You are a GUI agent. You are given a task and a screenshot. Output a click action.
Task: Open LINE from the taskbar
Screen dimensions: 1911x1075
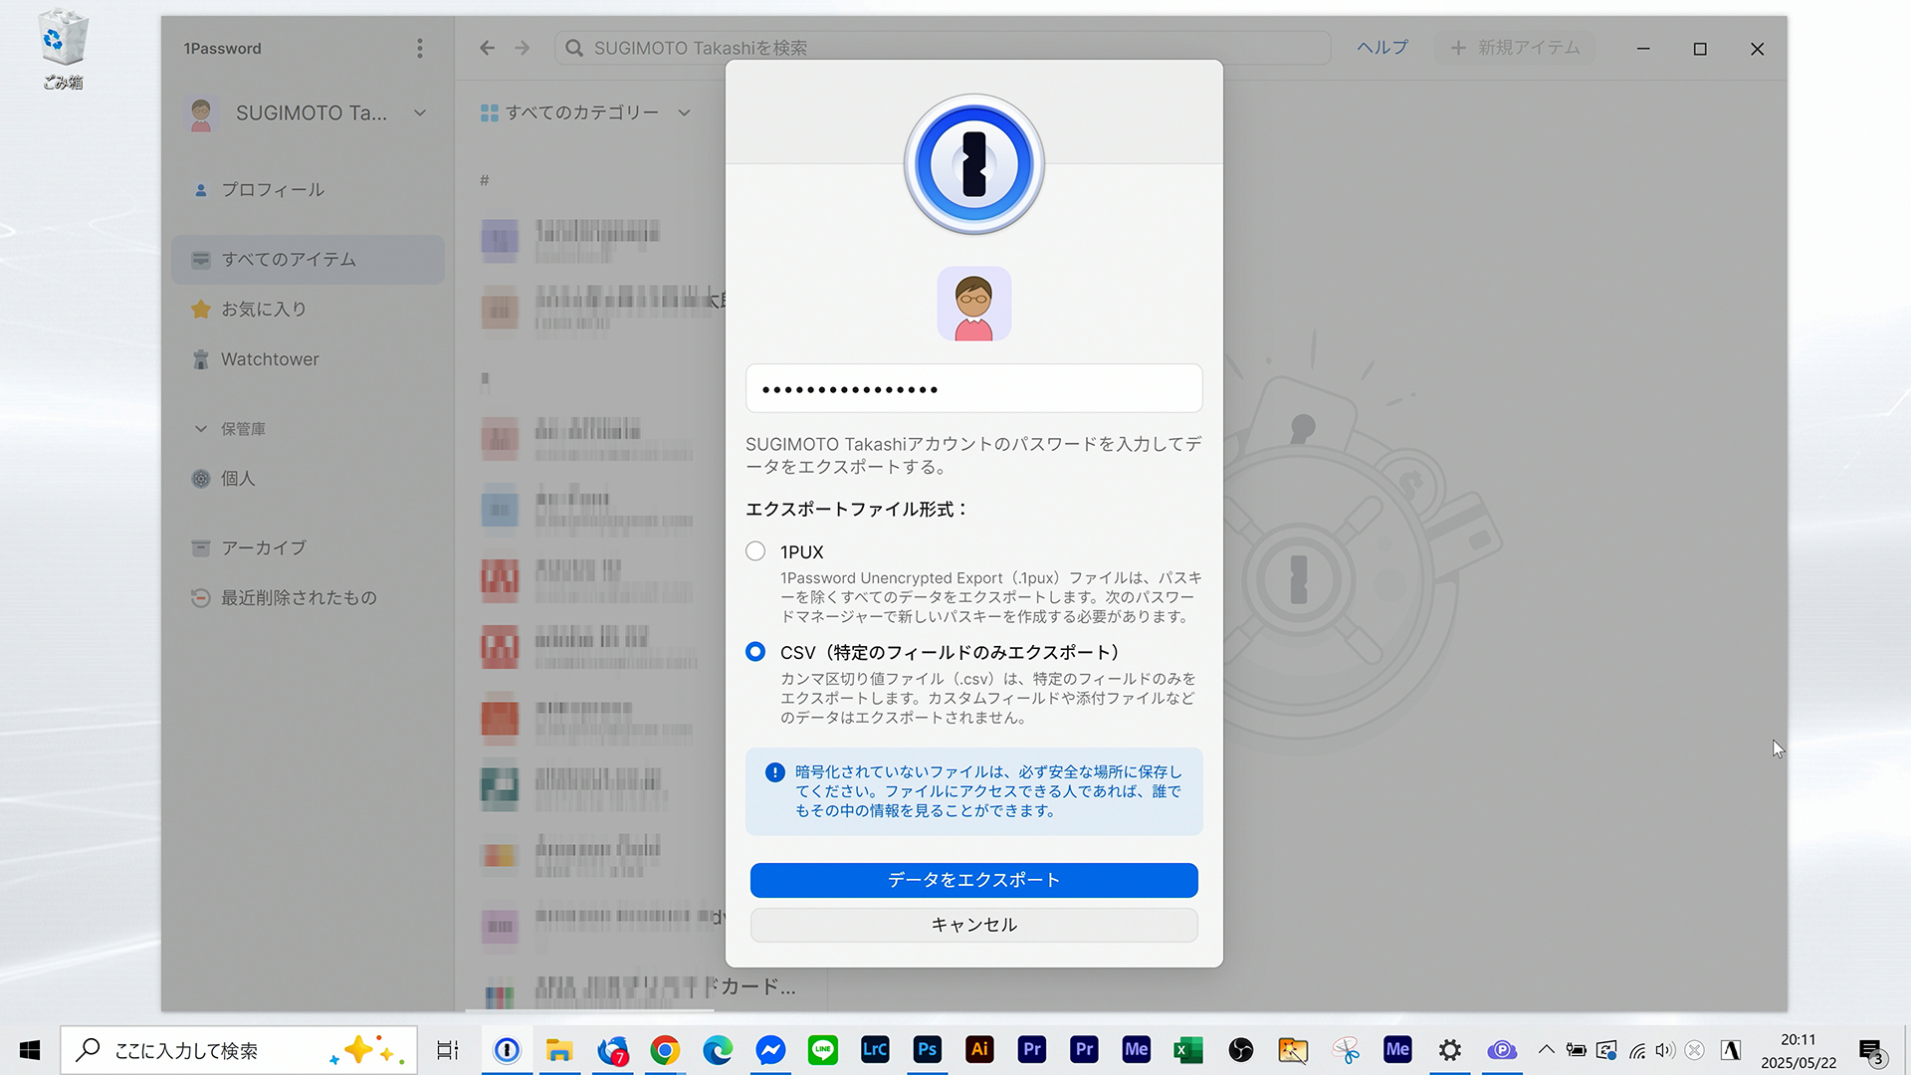823,1050
